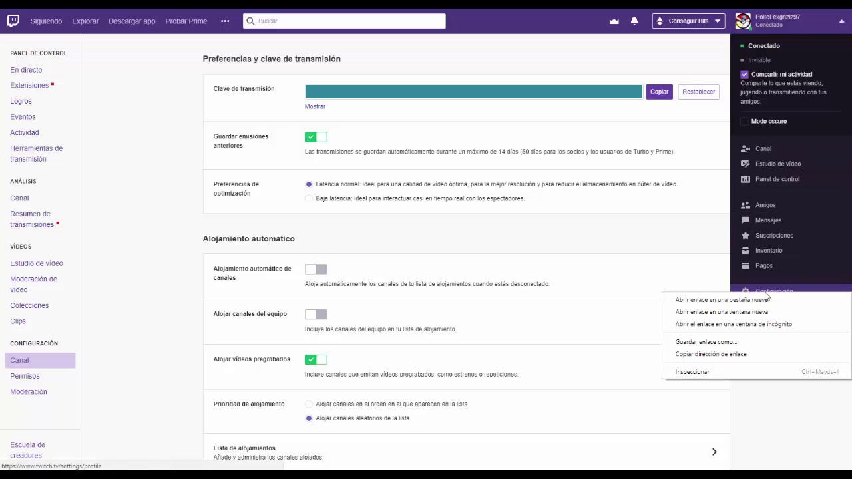Click the Mostrar stream key link
The image size is (852, 479).
pos(315,106)
